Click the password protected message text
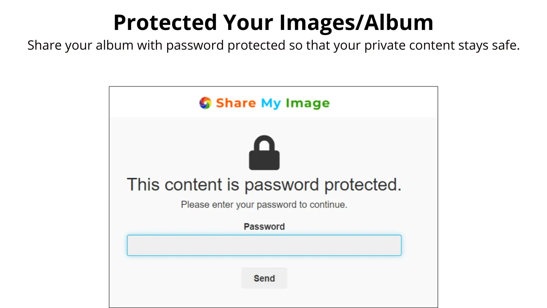 tap(264, 184)
